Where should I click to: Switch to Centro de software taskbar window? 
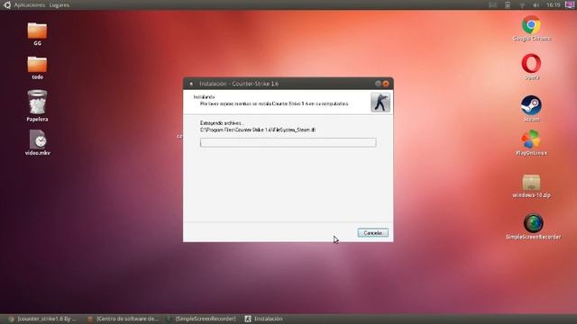coord(124,319)
